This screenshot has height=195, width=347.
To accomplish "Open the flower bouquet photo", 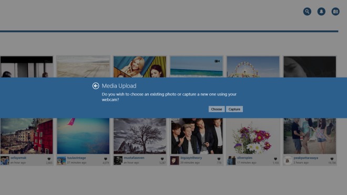I will tap(253, 136).
